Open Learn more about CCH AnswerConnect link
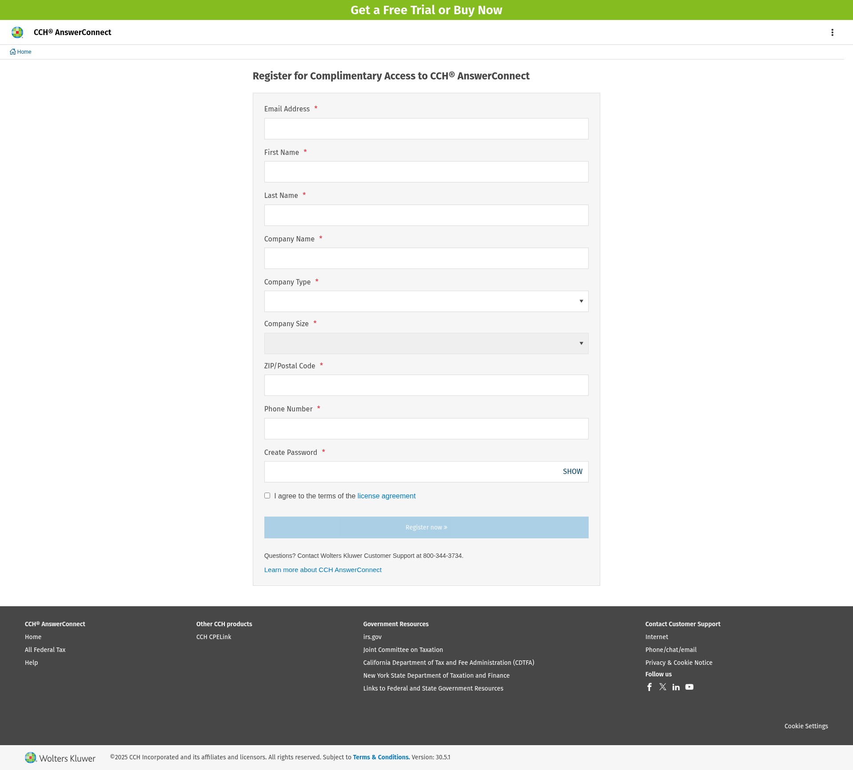853x770 pixels. 323,570
